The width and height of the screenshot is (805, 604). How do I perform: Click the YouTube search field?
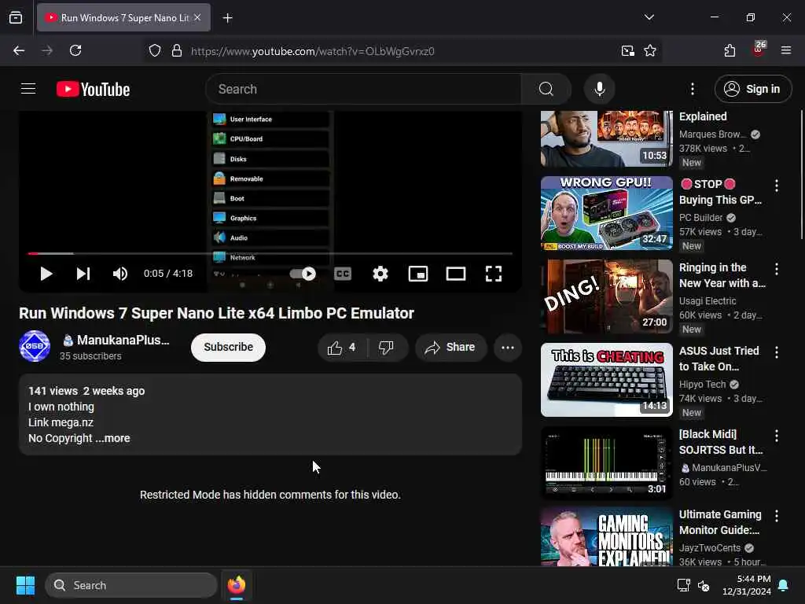click(x=363, y=90)
